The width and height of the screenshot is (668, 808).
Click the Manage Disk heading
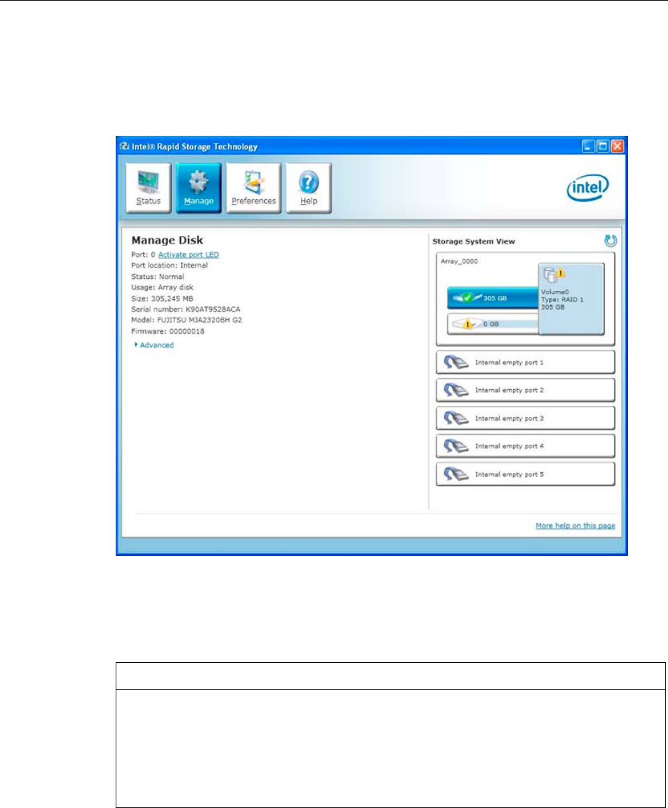tap(167, 240)
